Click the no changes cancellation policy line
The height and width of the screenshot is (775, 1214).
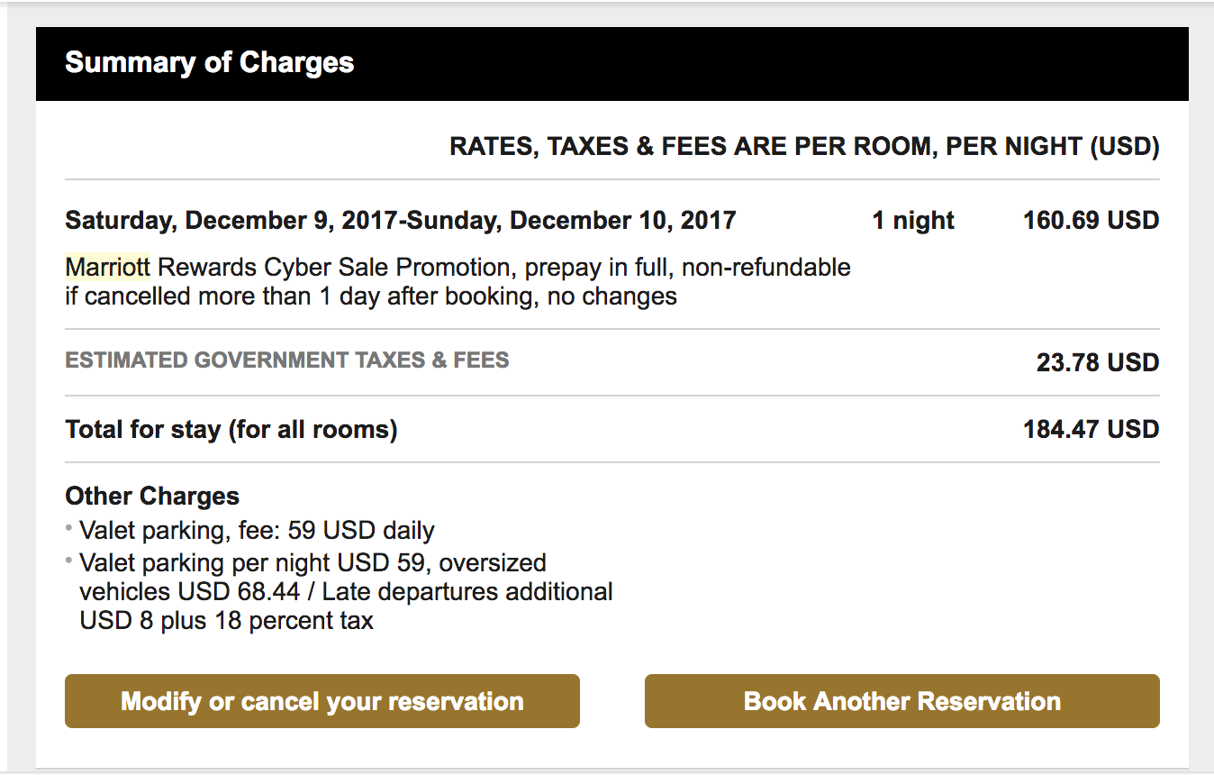click(x=371, y=296)
